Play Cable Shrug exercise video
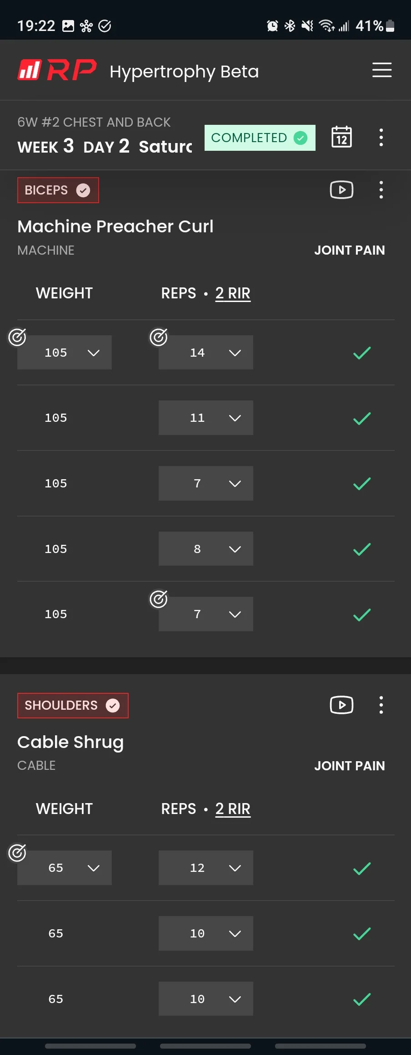Viewport: 411px width, 1055px height. (341, 705)
